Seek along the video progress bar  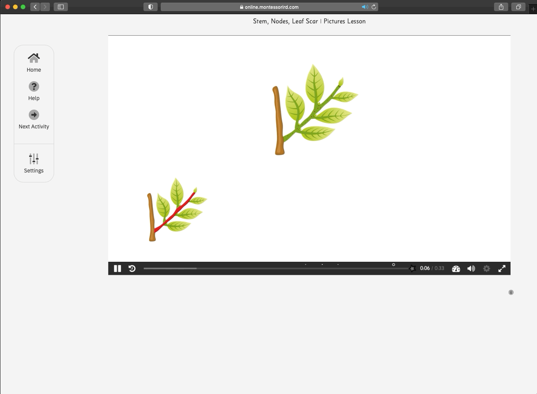pos(276,268)
